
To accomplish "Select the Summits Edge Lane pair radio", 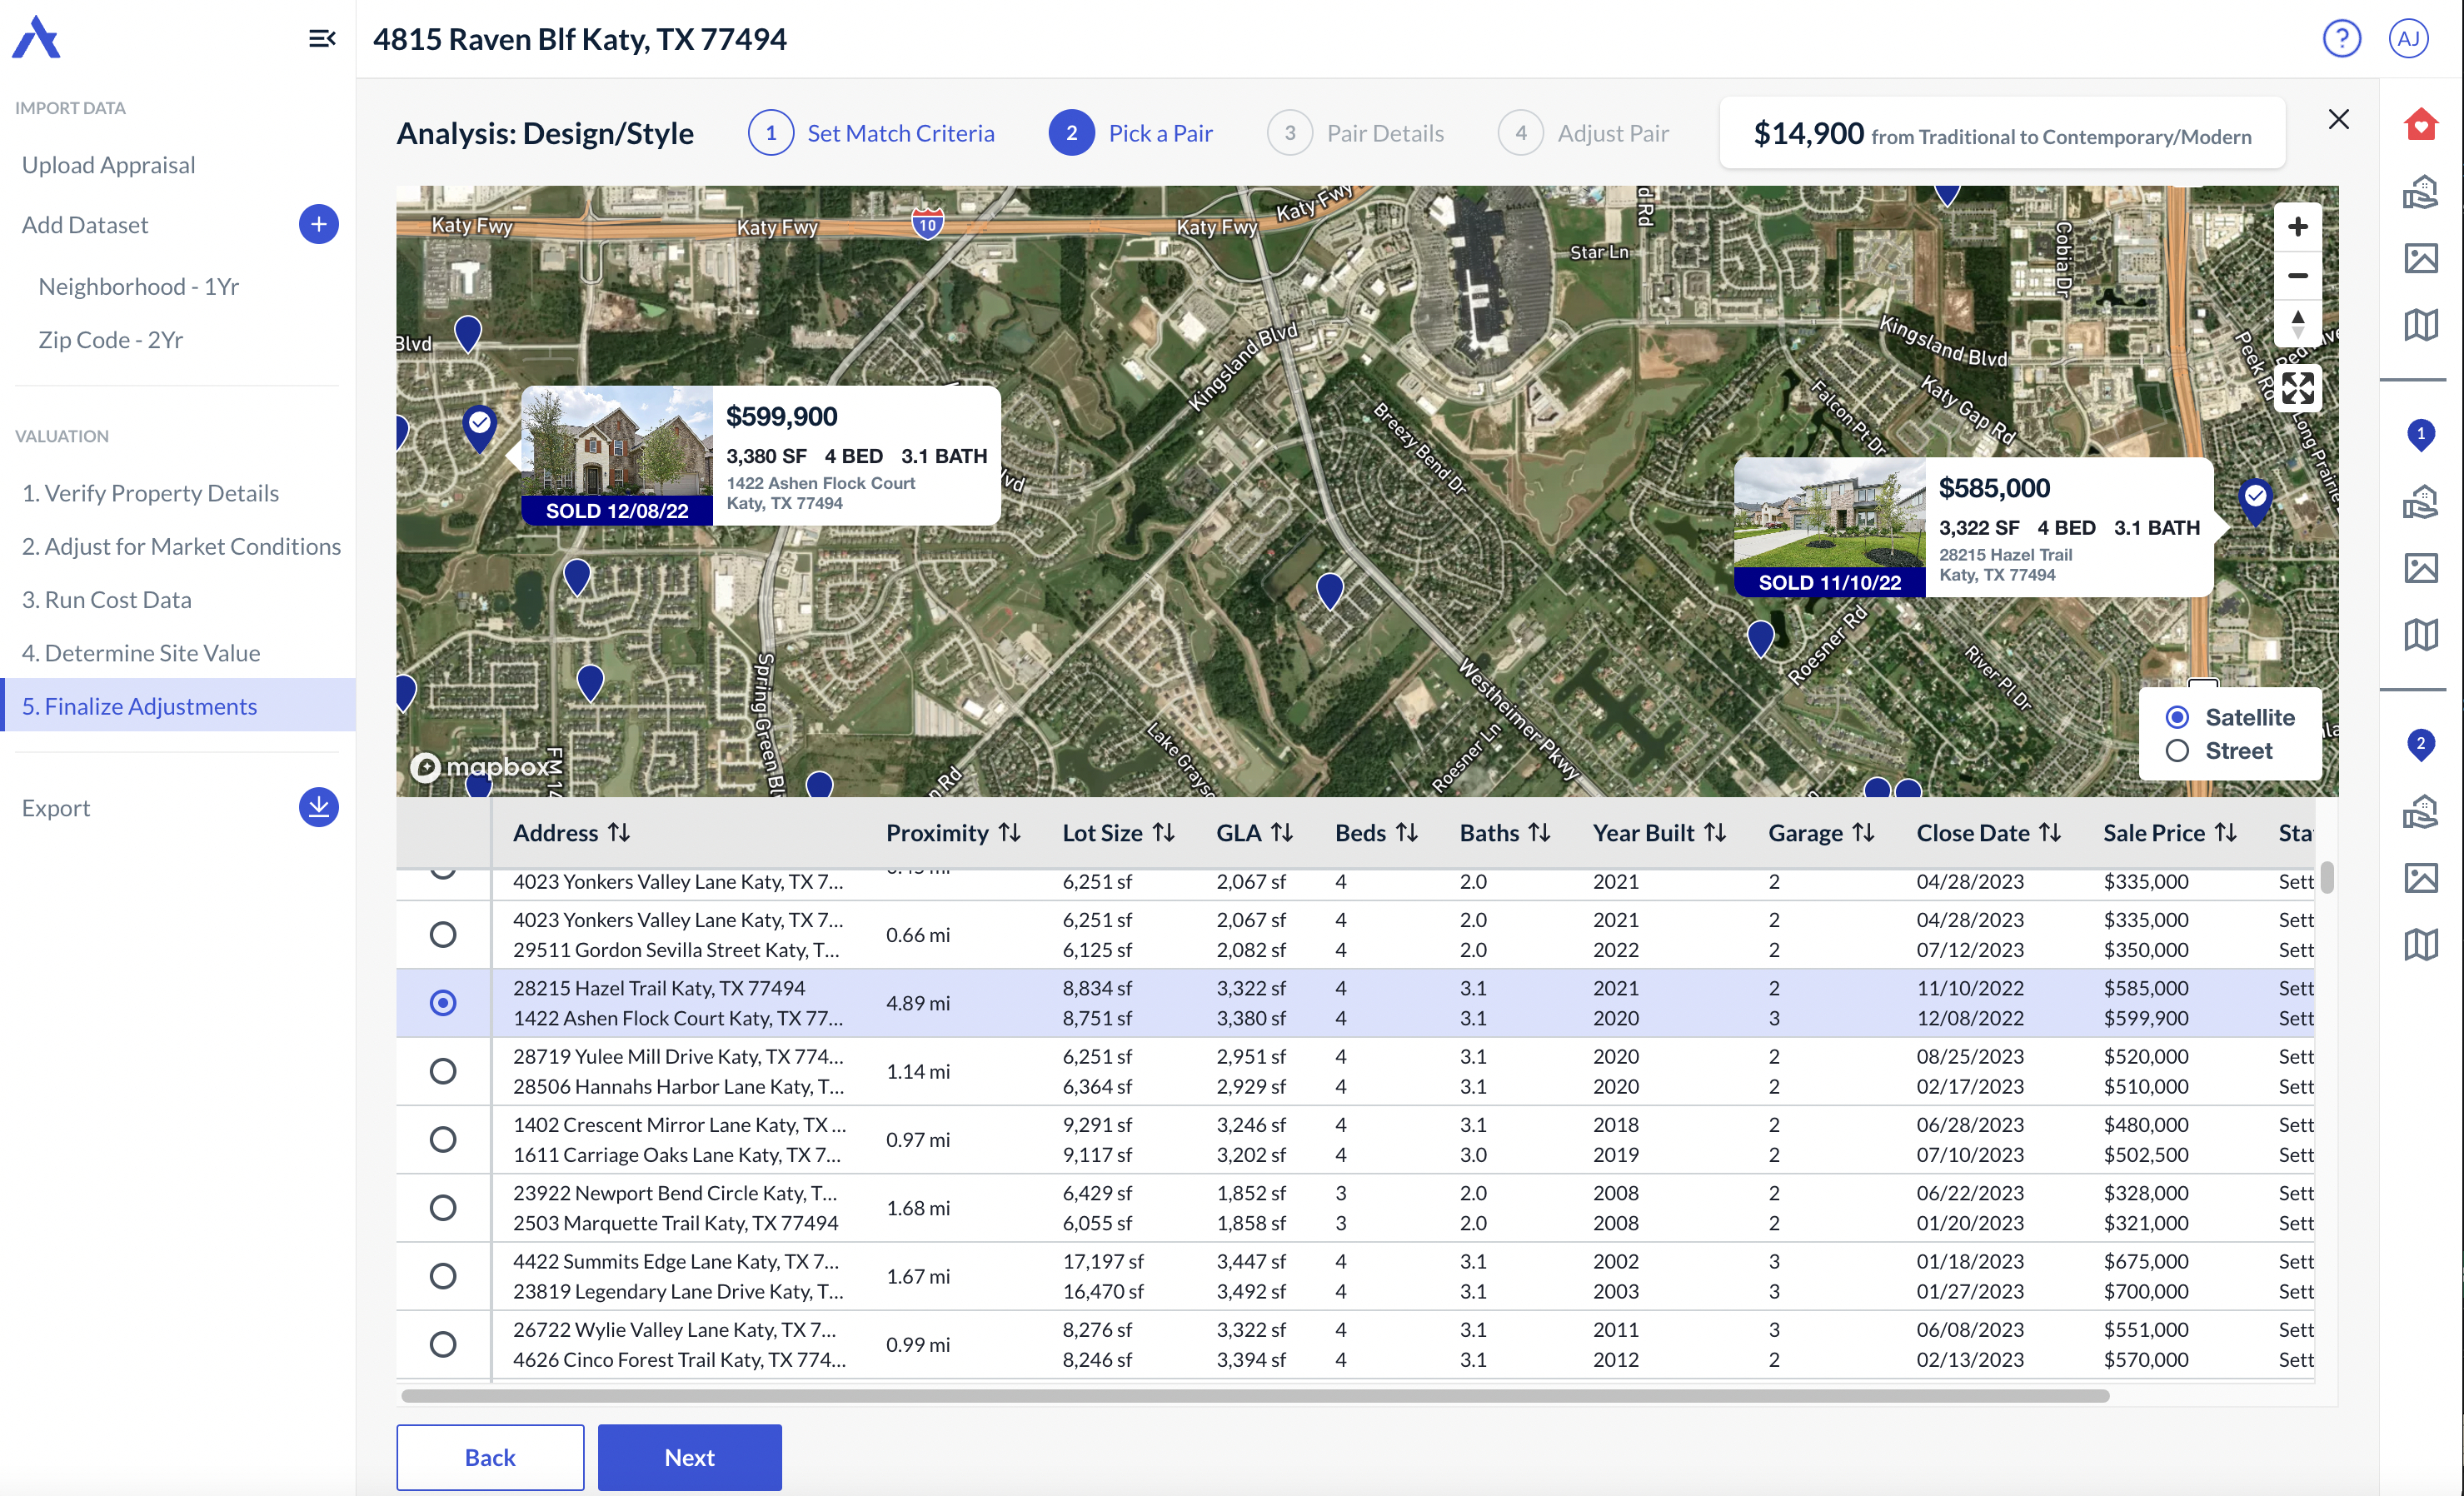I will (x=443, y=1276).
